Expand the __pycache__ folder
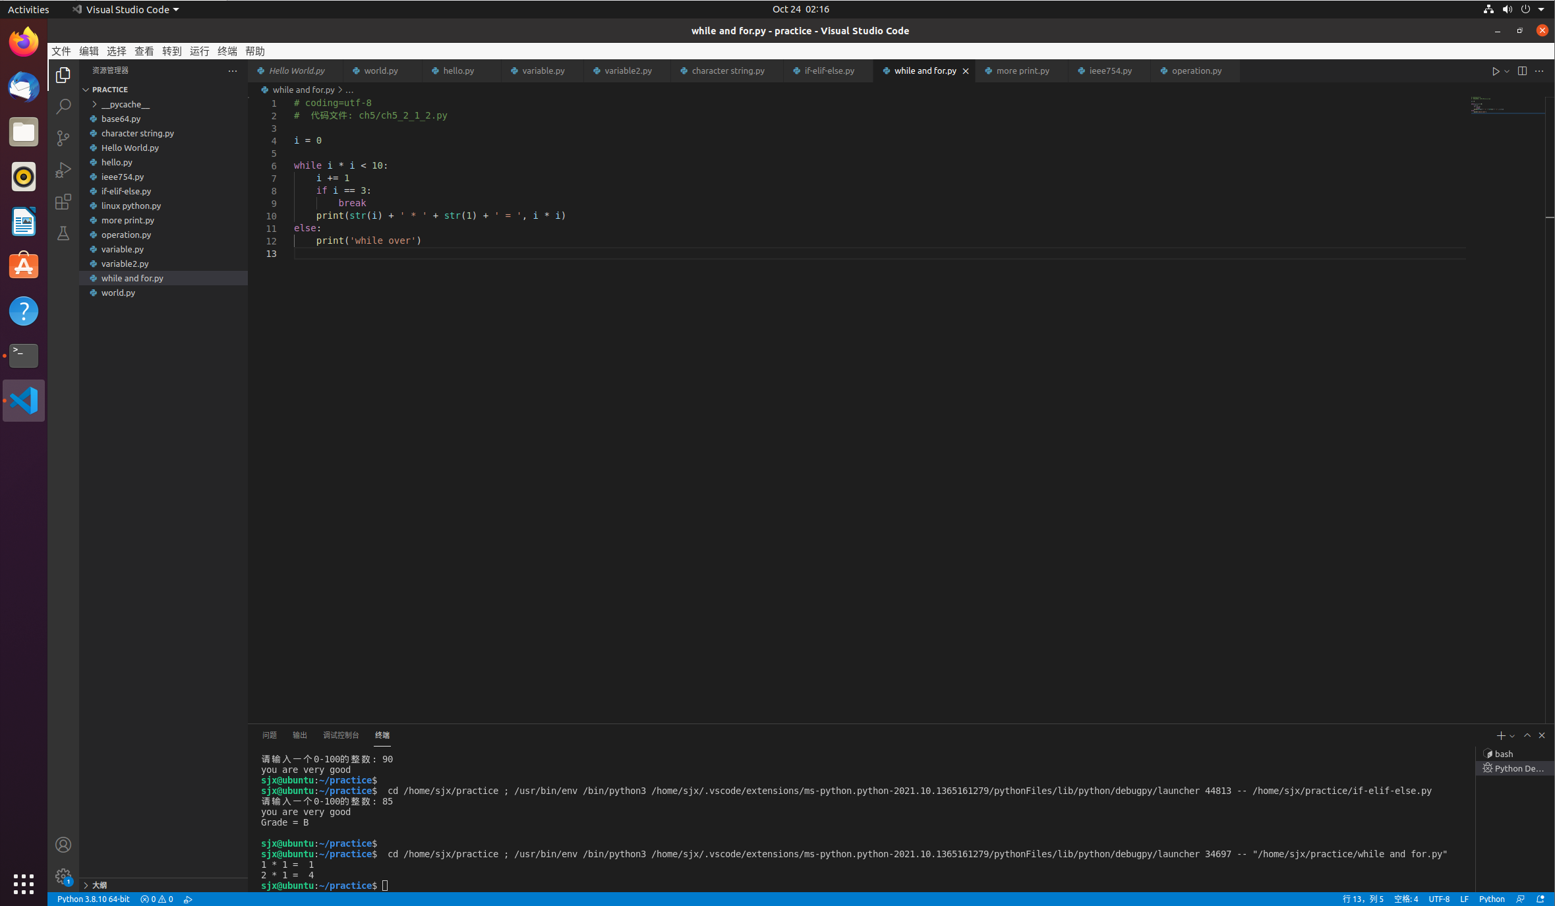The image size is (1555, 906). tap(125, 104)
